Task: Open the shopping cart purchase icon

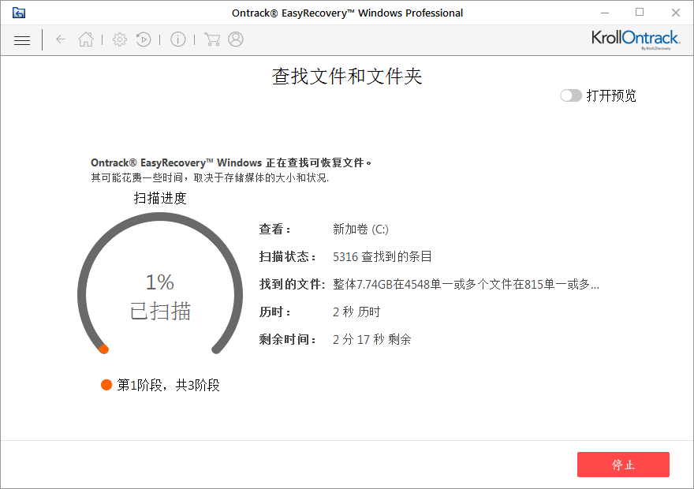Action: click(x=211, y=39)
